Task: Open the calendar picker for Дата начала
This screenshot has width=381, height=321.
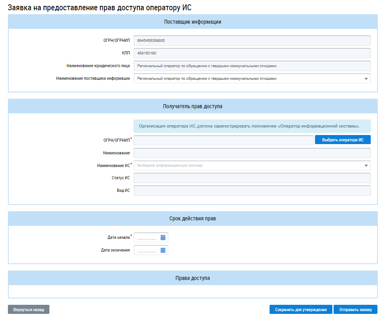Action: click(163, 238)
